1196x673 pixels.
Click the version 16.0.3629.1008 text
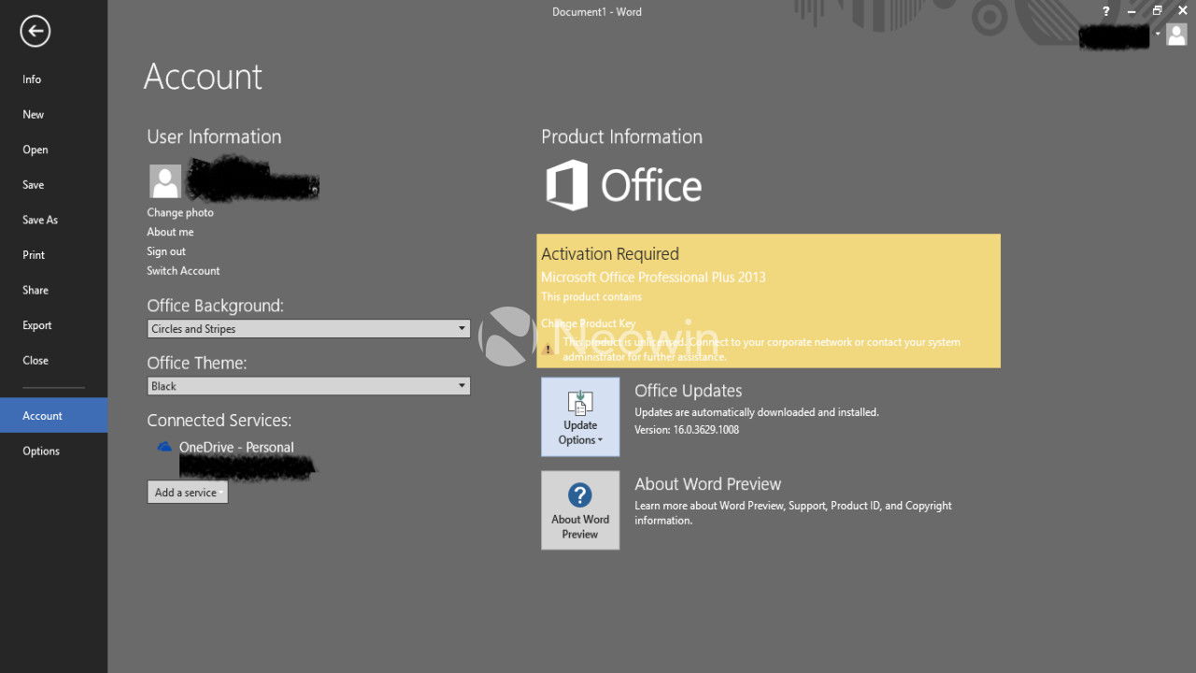pyautogui.click(x=687, y=430)
